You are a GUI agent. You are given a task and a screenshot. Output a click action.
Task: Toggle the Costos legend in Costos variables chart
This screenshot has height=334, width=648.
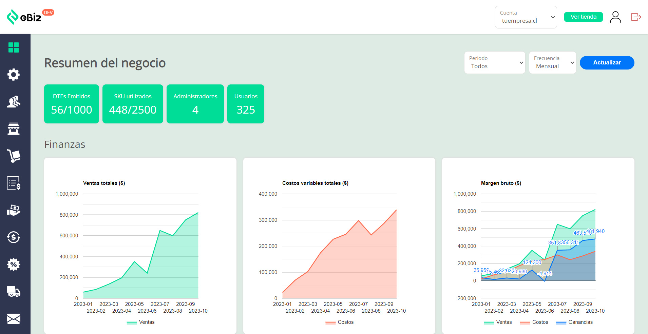coord(339,322)
